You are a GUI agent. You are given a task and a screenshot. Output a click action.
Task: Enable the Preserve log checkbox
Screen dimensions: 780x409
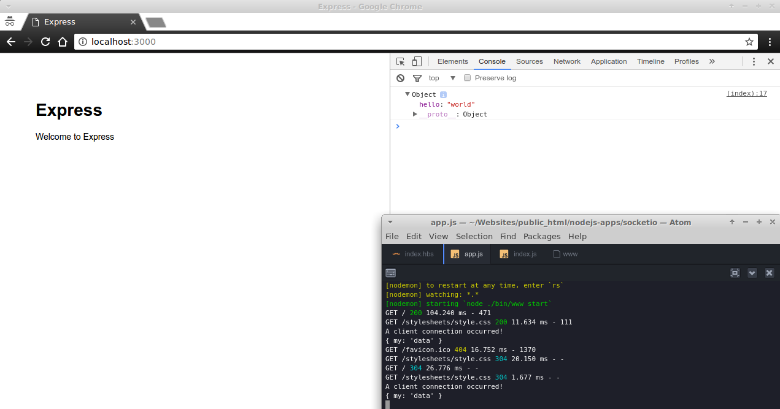click(467, 78)
